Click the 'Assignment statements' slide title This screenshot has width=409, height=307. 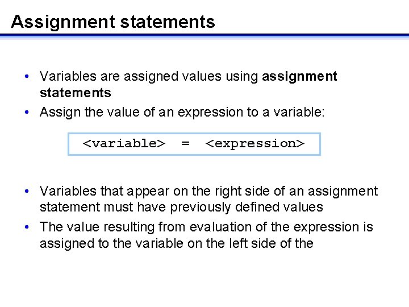click(112, 22)
